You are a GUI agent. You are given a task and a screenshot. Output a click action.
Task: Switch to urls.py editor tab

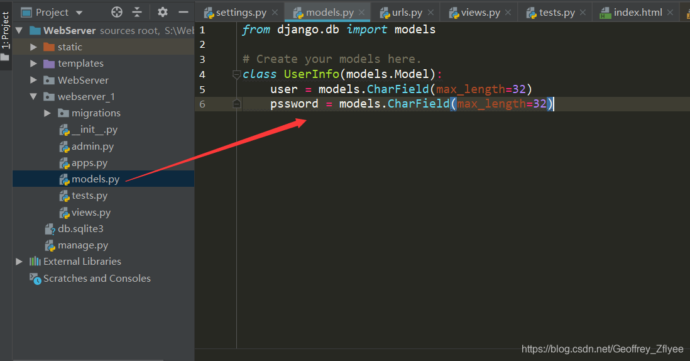pyautogui.click(x=407, y=13)
